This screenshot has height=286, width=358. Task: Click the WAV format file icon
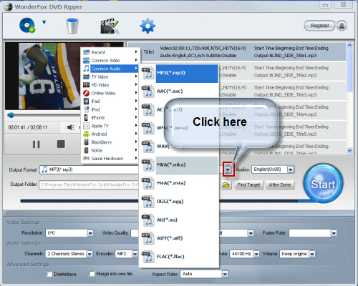[x=147, y=147]
